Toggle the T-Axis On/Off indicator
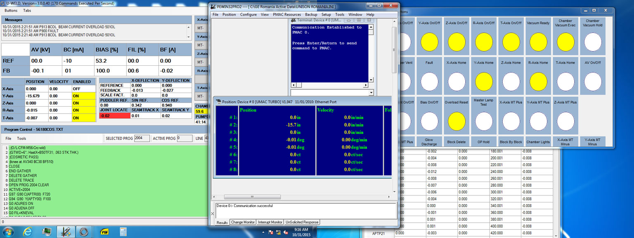 coord(511,42)
